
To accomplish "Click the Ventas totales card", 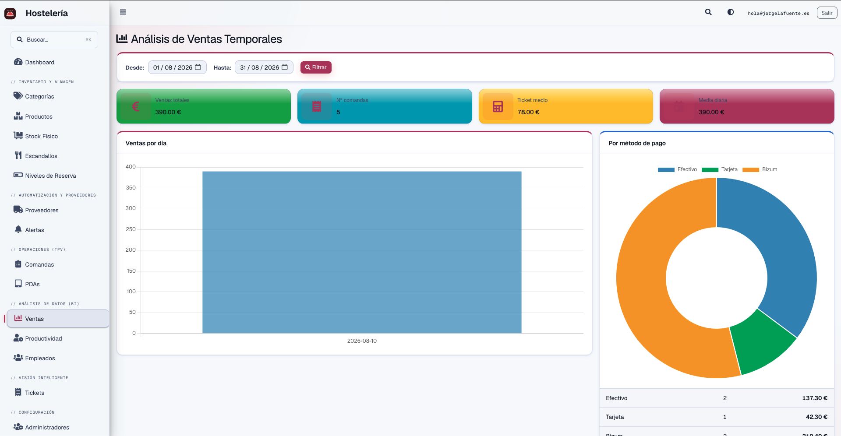I will 204,106.
